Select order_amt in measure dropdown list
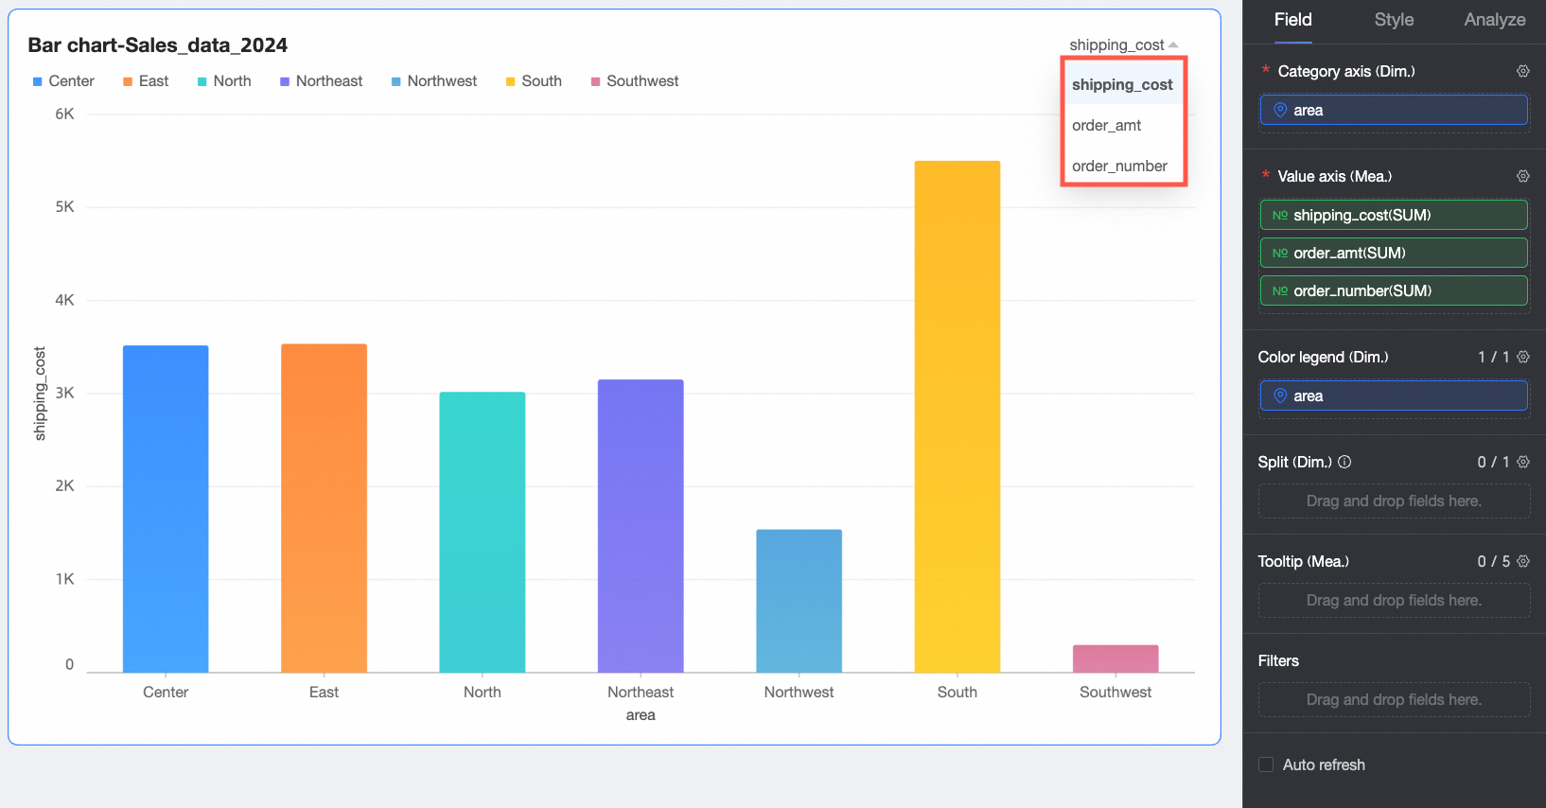 (1122, 125)
